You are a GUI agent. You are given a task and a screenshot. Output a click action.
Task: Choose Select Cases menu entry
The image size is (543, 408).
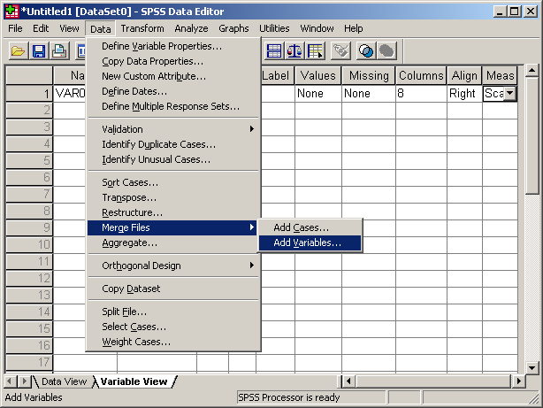point(172,327)
